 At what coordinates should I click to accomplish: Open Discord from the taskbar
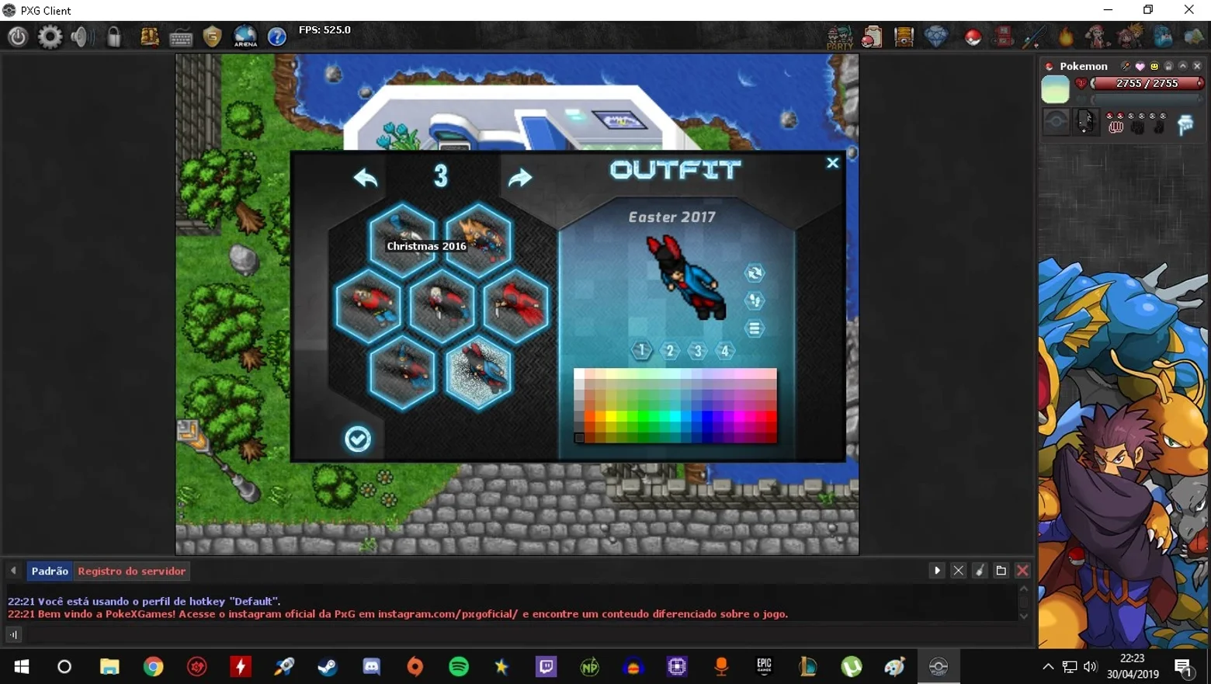click(x=372, y=667)
